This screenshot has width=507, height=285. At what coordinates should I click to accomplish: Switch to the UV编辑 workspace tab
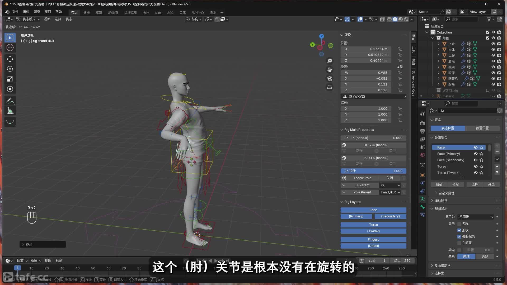113,12
